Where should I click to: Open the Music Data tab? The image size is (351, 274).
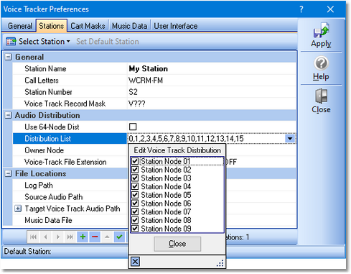129,26
